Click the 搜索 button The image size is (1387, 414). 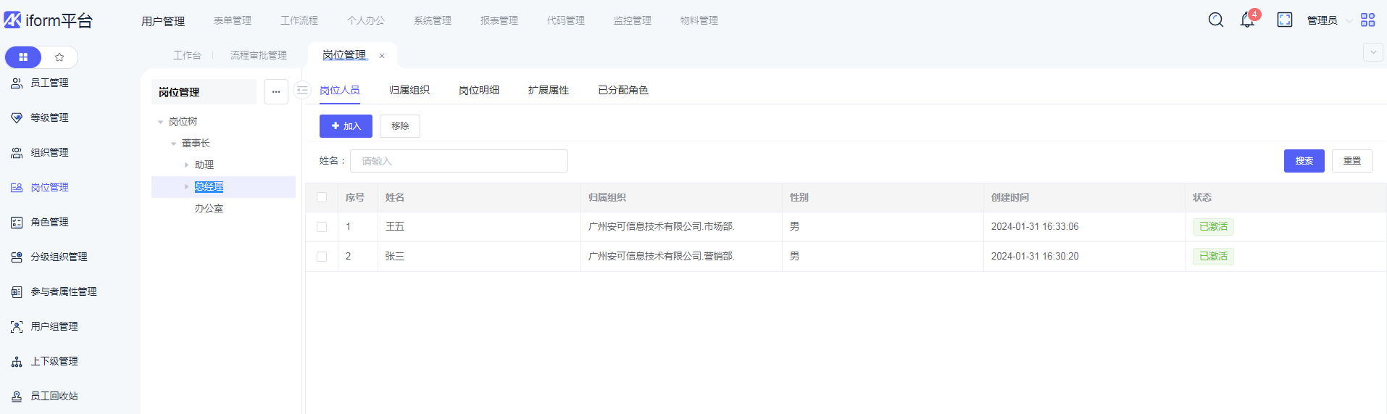pyautogui.click(x=1304, y=161)
